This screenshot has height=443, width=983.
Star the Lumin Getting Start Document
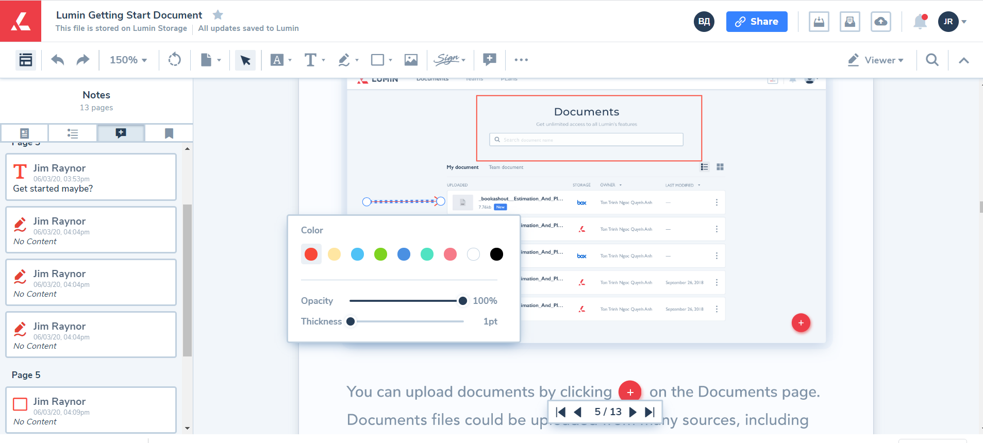[x=218, y=15]
